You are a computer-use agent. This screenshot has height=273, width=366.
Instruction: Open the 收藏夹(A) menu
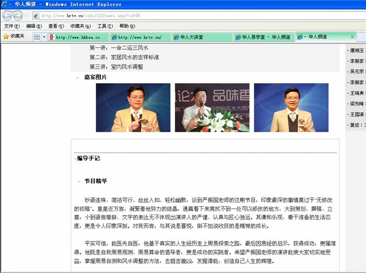click(81, 26)
